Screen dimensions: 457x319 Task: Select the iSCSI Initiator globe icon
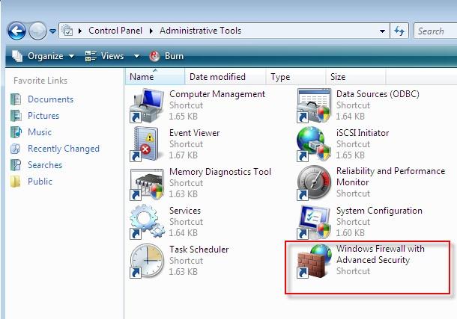pos(314,144)
